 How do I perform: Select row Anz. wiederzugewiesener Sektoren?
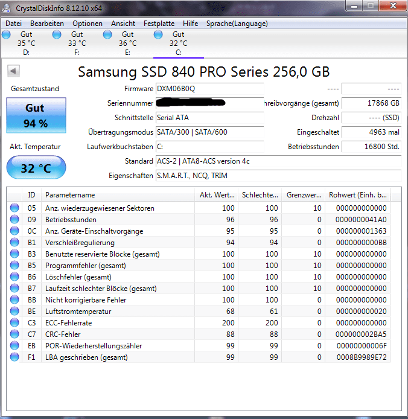pos(199,208)
